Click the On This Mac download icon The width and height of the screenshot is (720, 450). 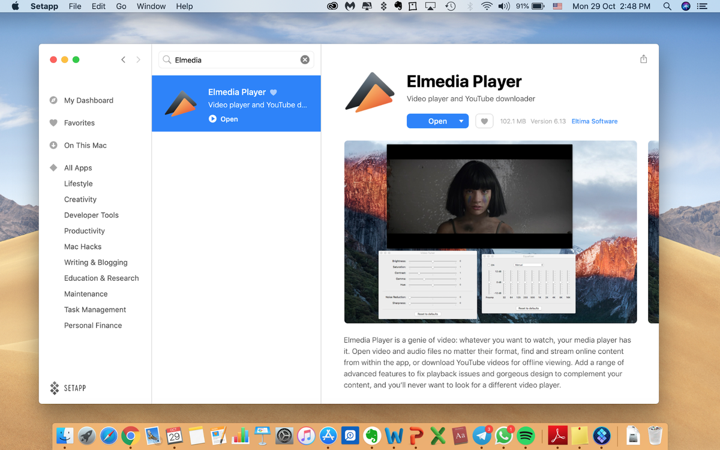point(53,145)
